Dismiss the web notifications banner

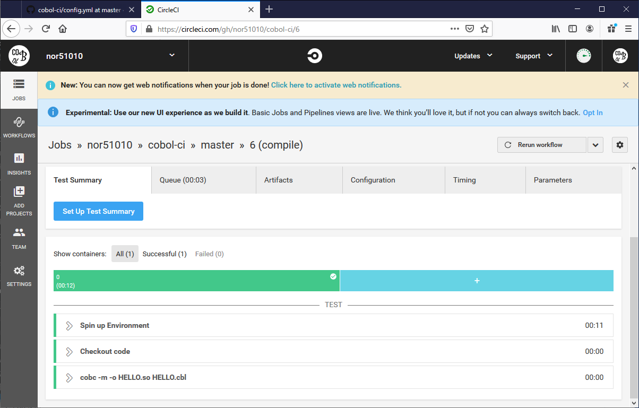click(626, 85)
